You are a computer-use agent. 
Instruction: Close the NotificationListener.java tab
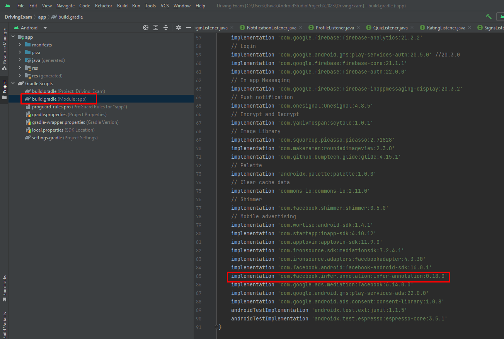300,28
